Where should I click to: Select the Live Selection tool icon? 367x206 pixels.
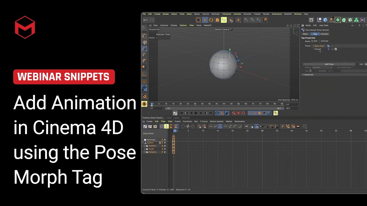198,20
